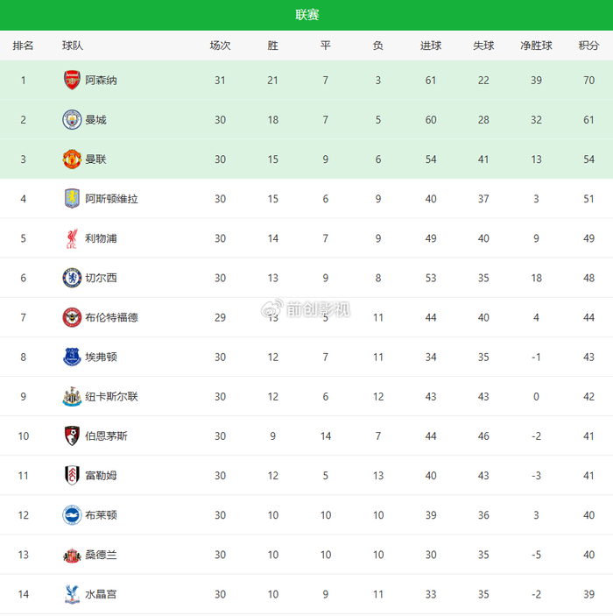Select the 联赛 tab header

tap(306, 15)
